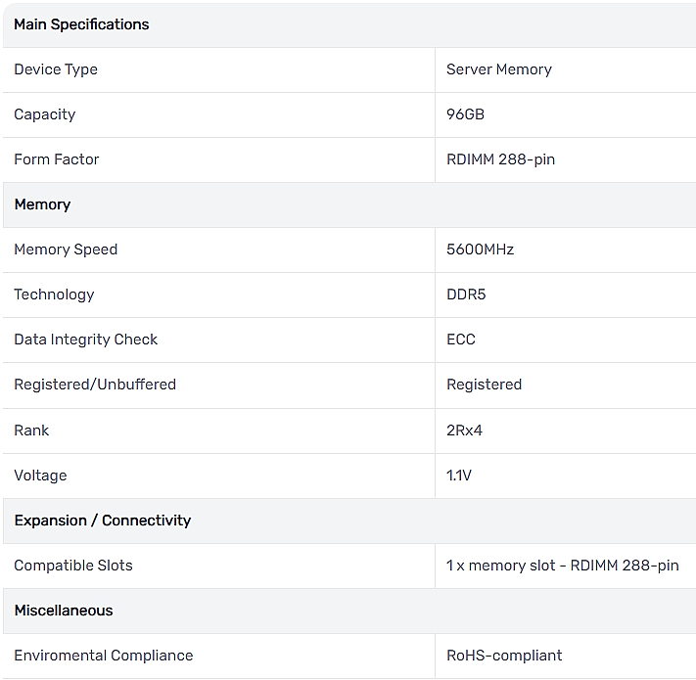This screenshot has width=696, height=680.
Task: Click the 2Rx4 rank value
Action: 464,431
